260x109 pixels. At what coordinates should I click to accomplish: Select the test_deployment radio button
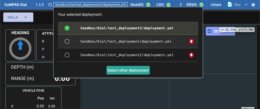67,41
